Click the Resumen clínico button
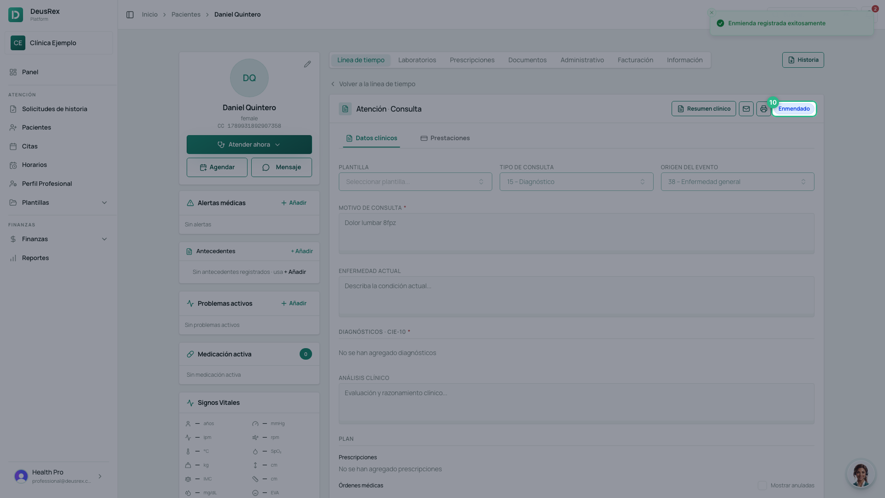Viewport: 885px width, 498px height. coord(703,109)
